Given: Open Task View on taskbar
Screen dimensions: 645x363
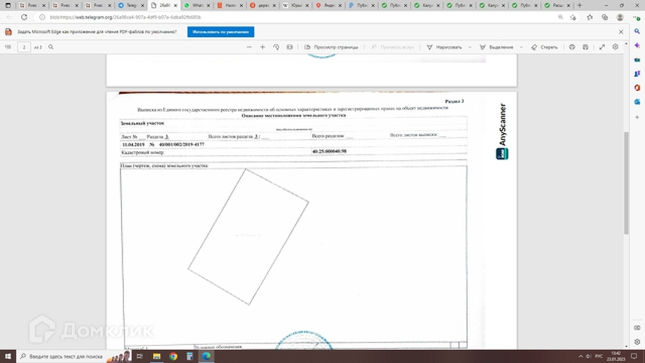Looking at the screenshot, I should (139, 356).
